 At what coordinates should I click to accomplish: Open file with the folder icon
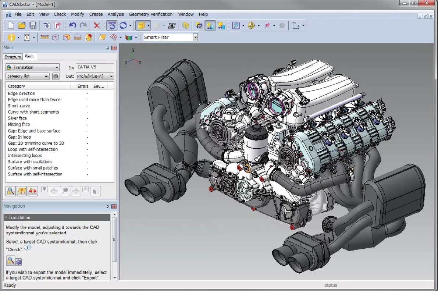coord(22,25)
